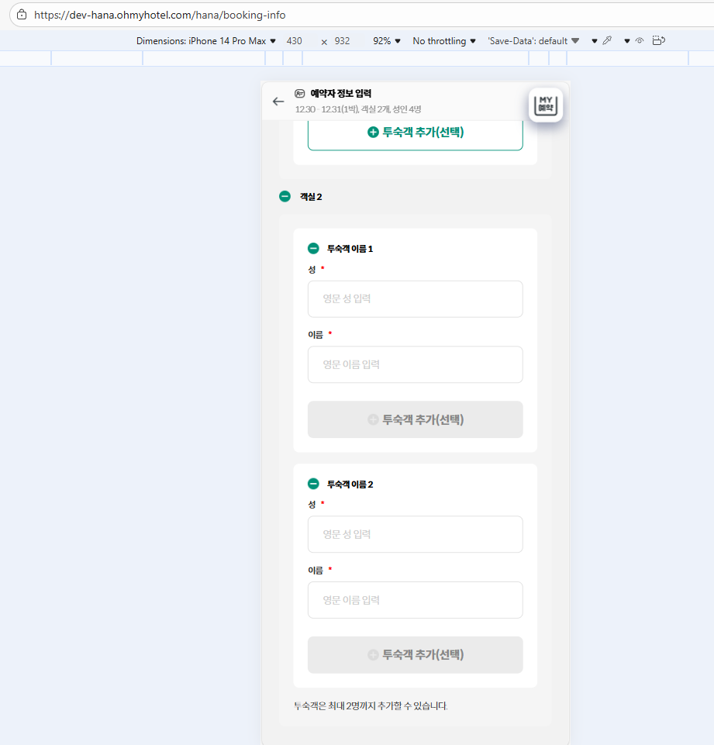Focus the 영문 성 입력 field for 투숙객 이름 1
The width and height of the screenshot is (714, 745).
[416, 299]
